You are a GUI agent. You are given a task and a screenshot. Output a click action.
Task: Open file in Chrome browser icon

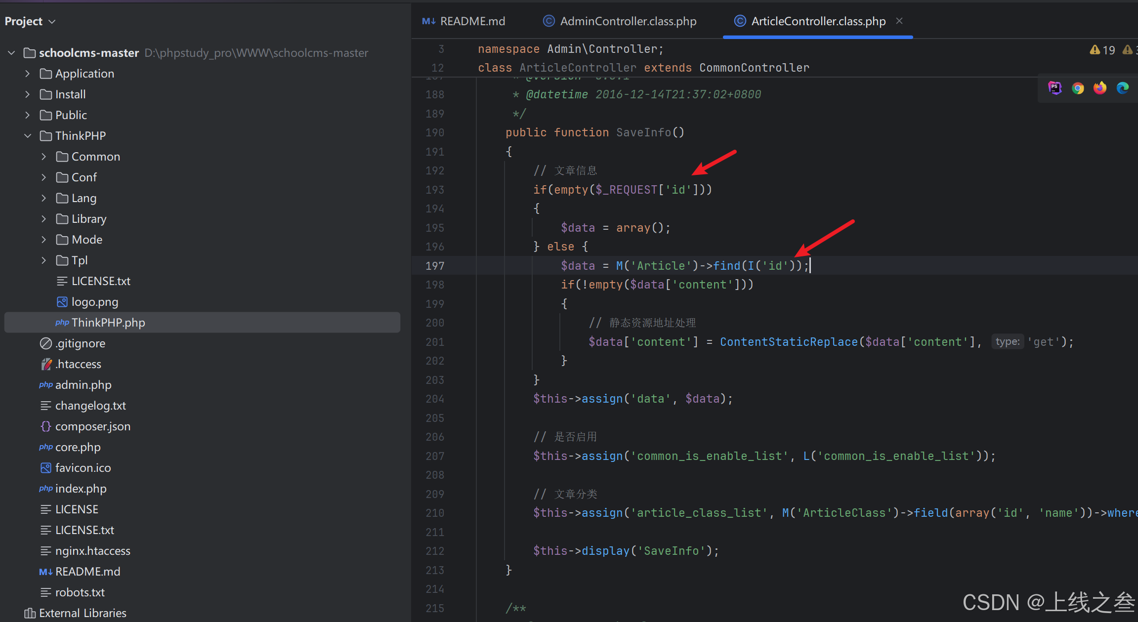coord(1078,88)
